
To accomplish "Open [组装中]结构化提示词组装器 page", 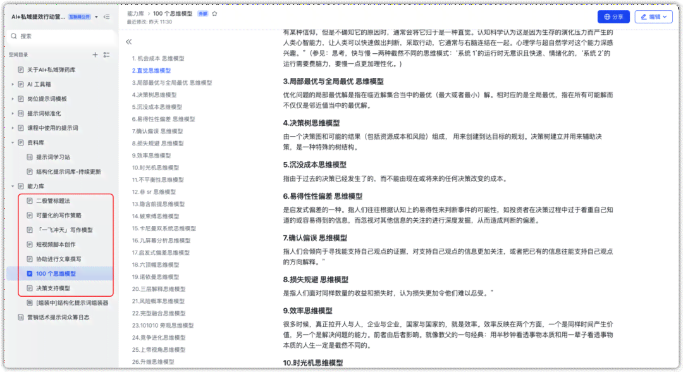I will coord(72,303).
